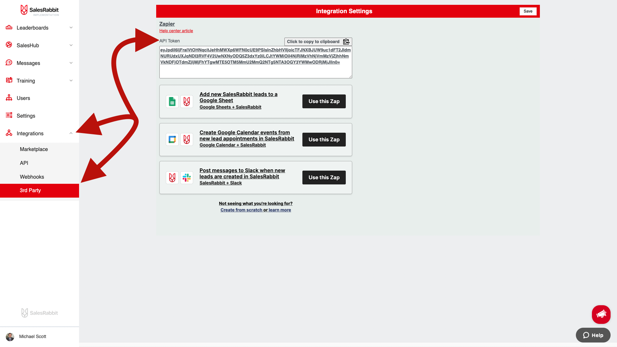Open 'Add new SalesRabbit leads to a Google Sheet' link

[238, 97]
